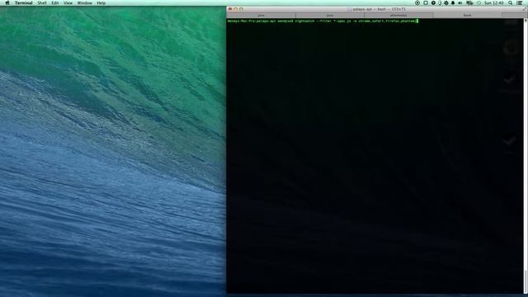Open the View menu
Viewport: 528px width, 297px height.
point(68,2)
